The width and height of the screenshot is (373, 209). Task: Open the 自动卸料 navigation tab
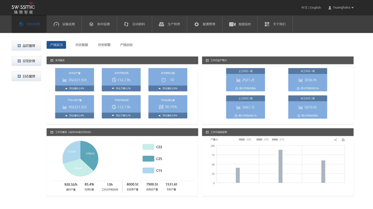134,24
